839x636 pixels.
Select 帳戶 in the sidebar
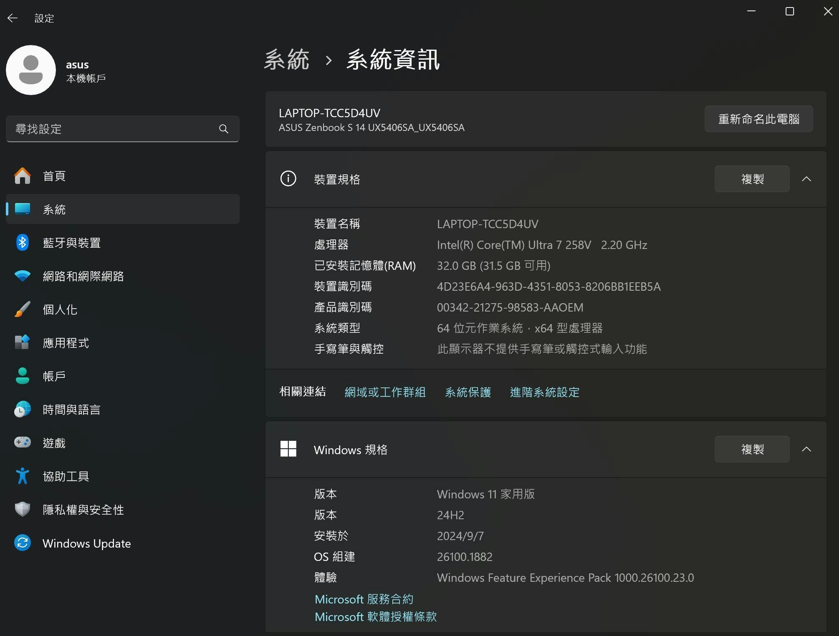click(123, 376)
